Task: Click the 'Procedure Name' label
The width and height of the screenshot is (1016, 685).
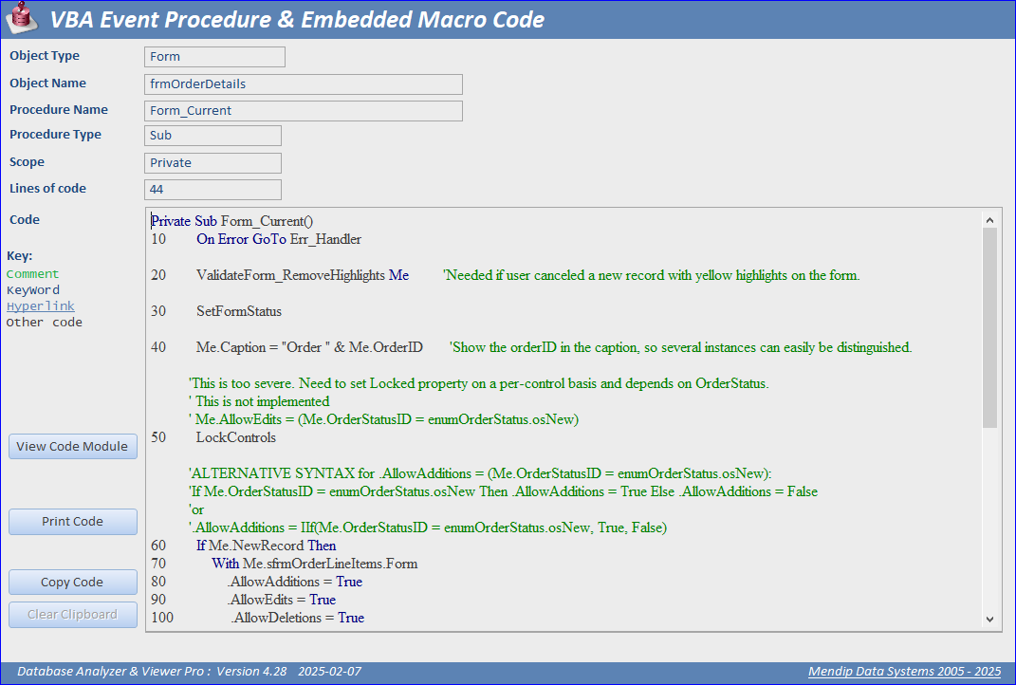Action: (x=58, y=109)
